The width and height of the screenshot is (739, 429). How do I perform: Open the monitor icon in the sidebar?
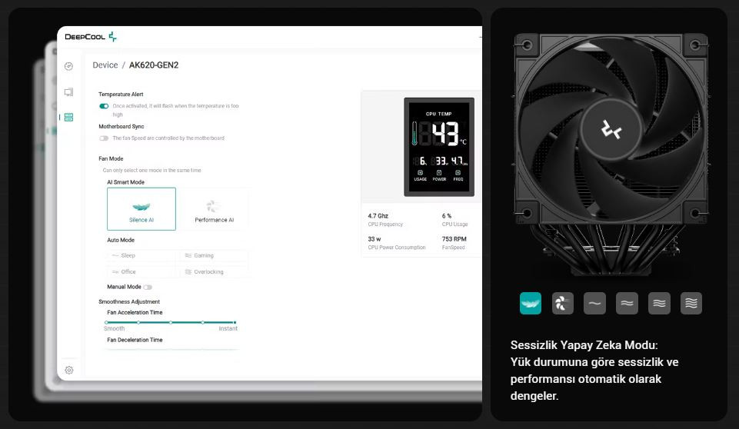pyautogui.click(x=68, y=92)
